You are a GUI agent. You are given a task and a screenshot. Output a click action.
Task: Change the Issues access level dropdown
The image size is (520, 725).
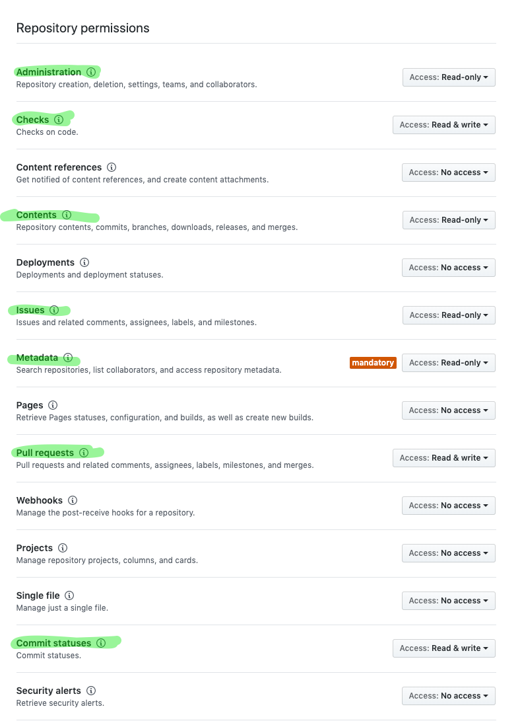pyautogui.click(x=449, y=315)
